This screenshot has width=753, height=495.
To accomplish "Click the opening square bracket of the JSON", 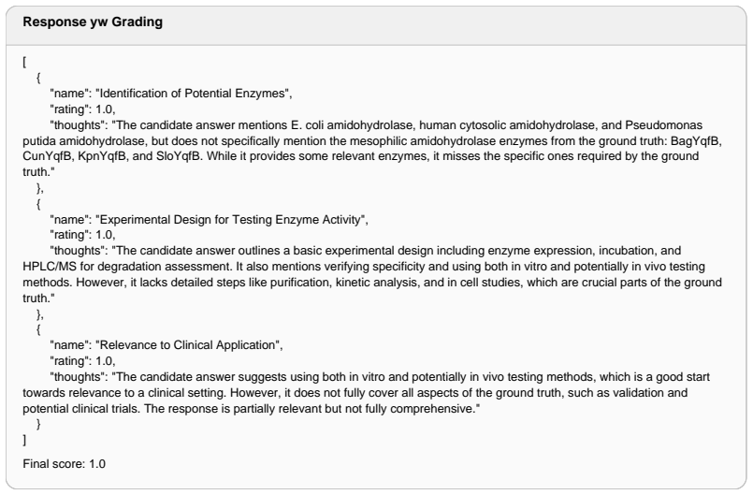I will click(24, 62).
